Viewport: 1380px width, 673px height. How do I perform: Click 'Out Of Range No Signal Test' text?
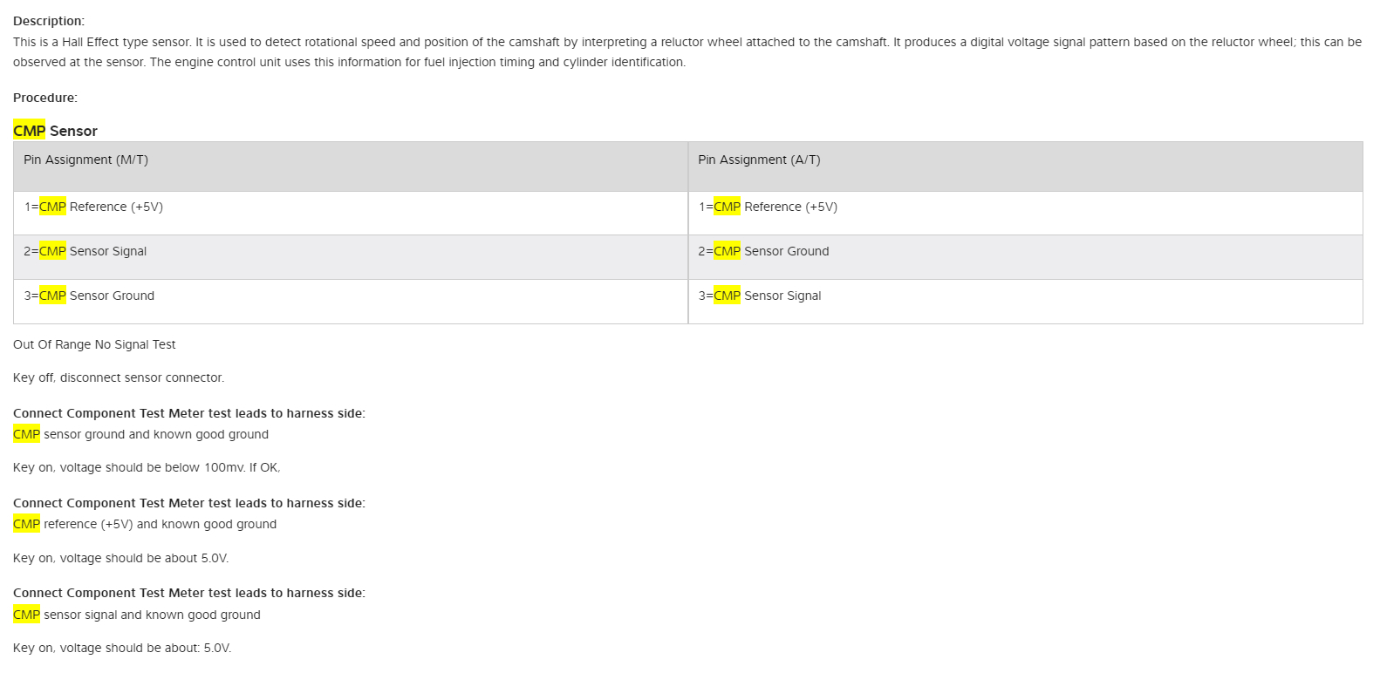click(94, 345)
